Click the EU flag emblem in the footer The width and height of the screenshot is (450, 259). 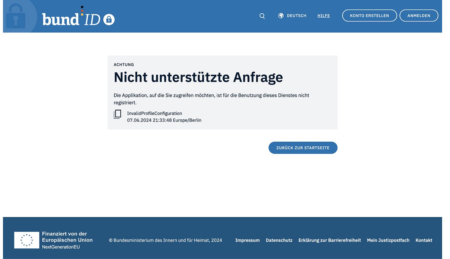click(x=26, y=240)
